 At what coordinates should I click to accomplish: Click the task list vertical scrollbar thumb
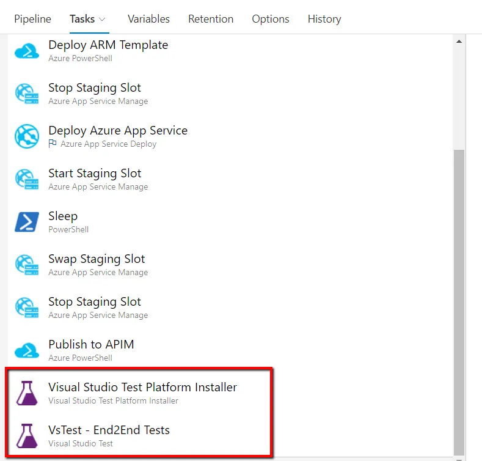pos(459,301)
